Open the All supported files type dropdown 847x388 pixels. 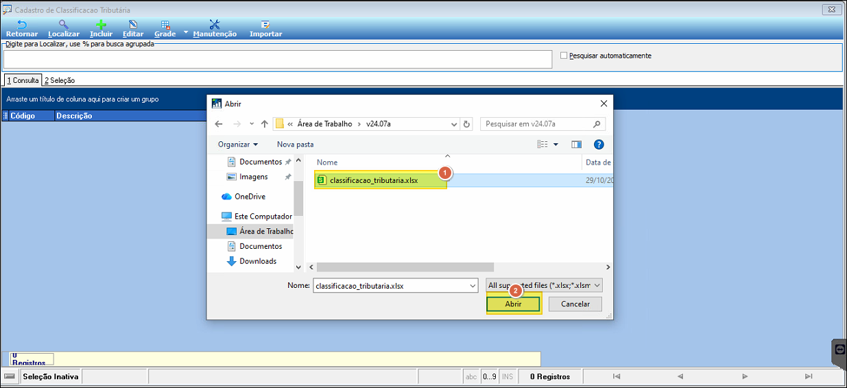(x=544, y=285)
